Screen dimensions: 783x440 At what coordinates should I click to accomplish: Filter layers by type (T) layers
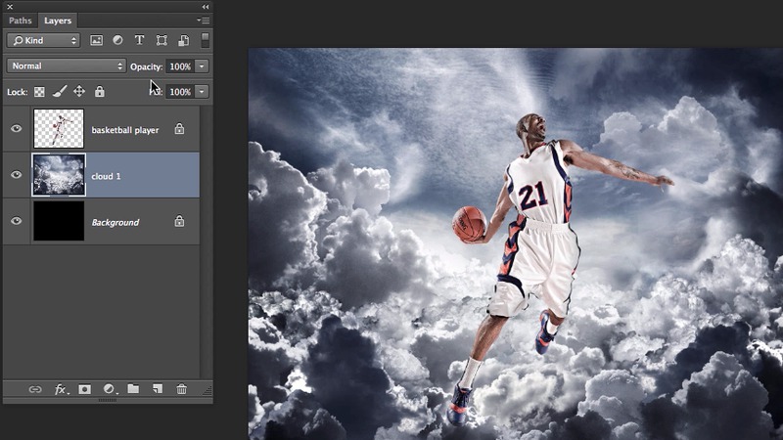click(139, 40)
